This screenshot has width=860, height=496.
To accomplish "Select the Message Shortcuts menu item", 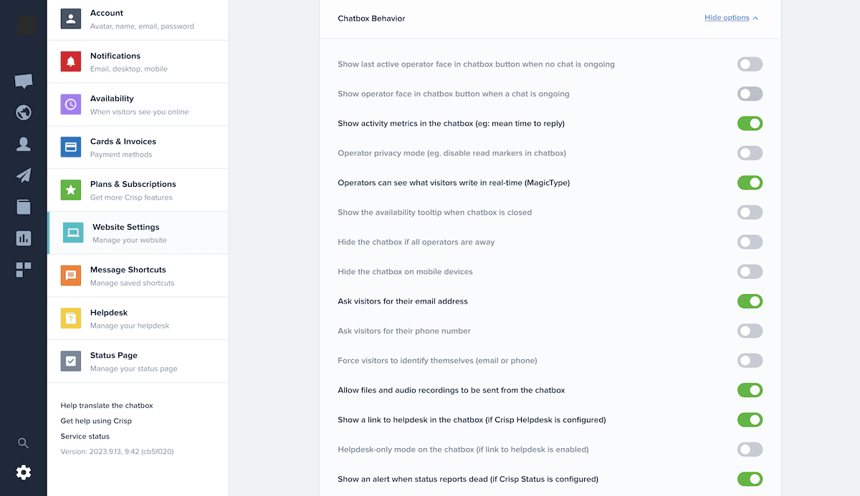I will [138, 276].
